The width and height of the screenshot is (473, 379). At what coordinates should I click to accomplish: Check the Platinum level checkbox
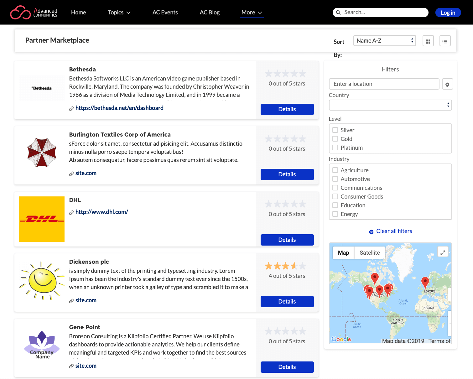[x=335, y=148]
